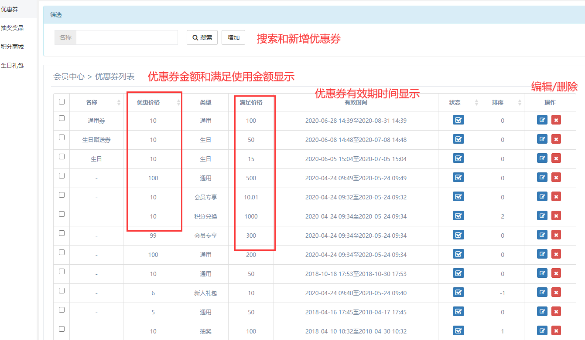This screenshot has height=340, width=585.
Task: Open 生日礼包 in sidebar menu
Action: (x=12, y=66)
